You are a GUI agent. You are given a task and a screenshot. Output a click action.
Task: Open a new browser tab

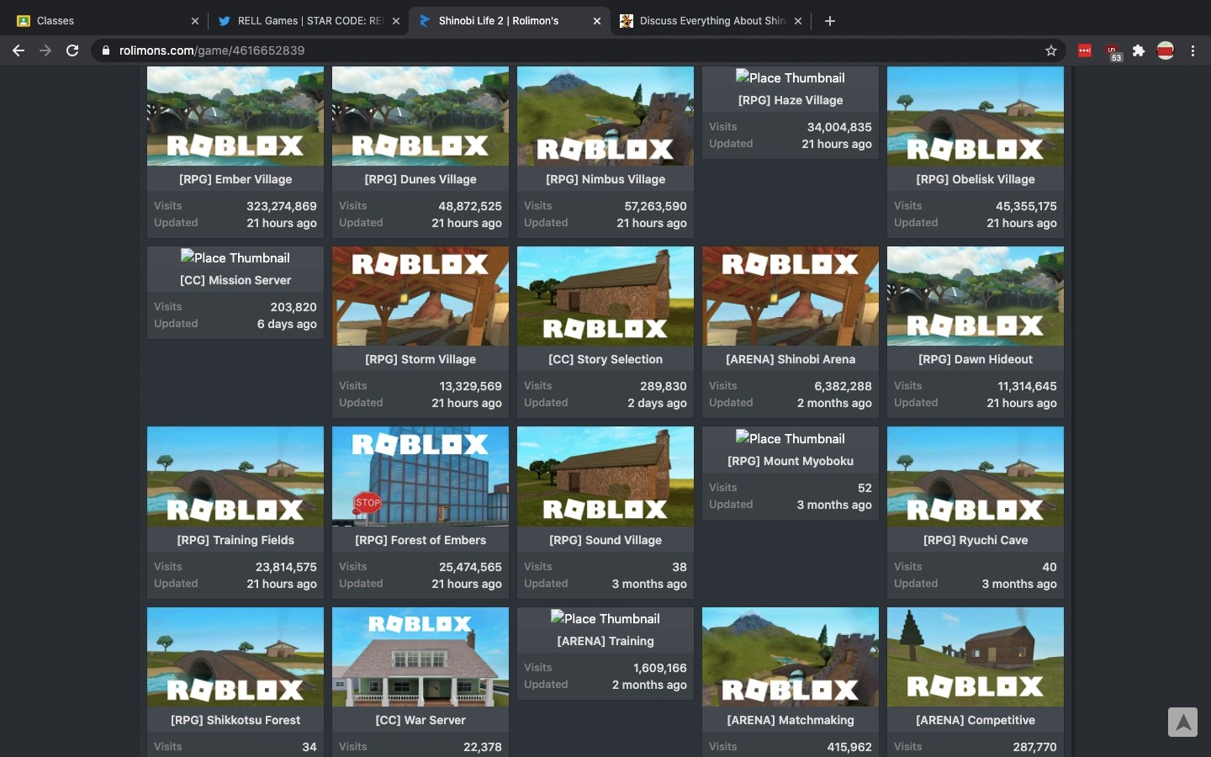click(x=830, y=21)
